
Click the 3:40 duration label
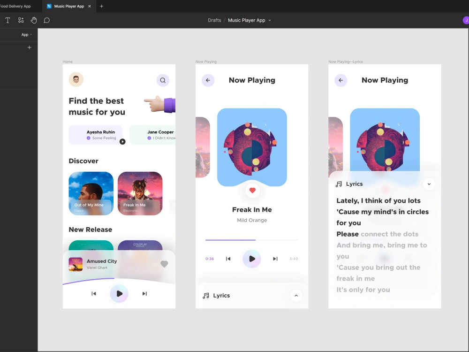pyautogui.click(x=294, y=259)
